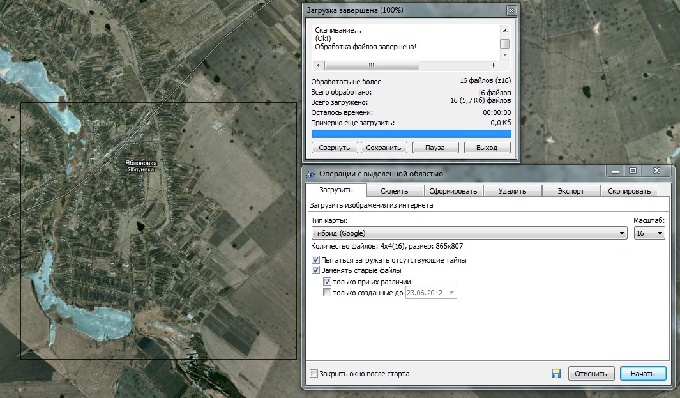Maximize the Операции с выделенной областью window
Viewport: 680px width, 398px height.
[x=632, y=171]
